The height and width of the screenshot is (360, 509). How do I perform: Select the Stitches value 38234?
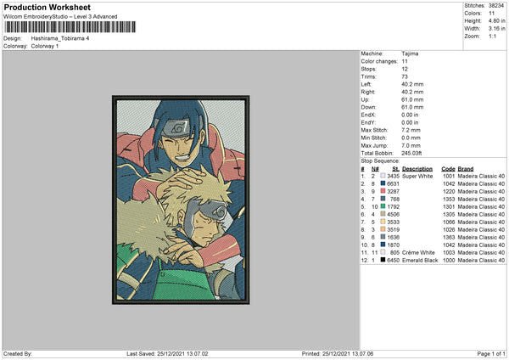(496, 6)
